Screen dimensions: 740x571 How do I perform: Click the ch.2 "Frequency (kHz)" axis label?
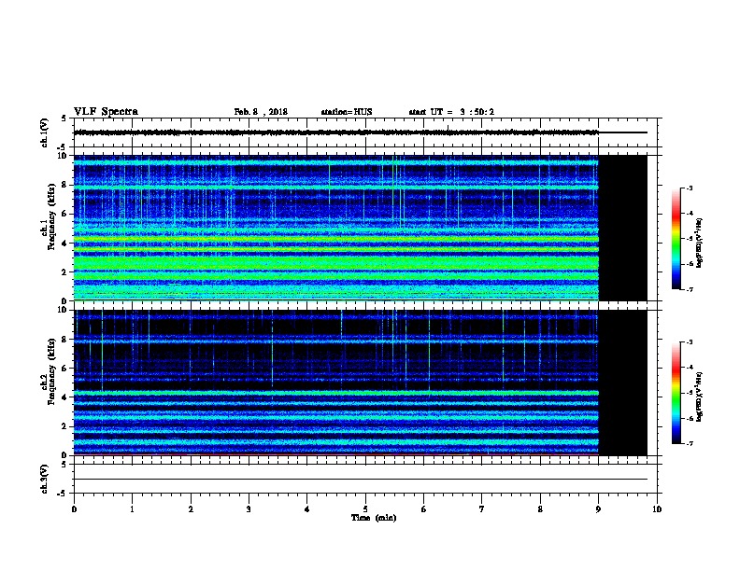(51, 371)
